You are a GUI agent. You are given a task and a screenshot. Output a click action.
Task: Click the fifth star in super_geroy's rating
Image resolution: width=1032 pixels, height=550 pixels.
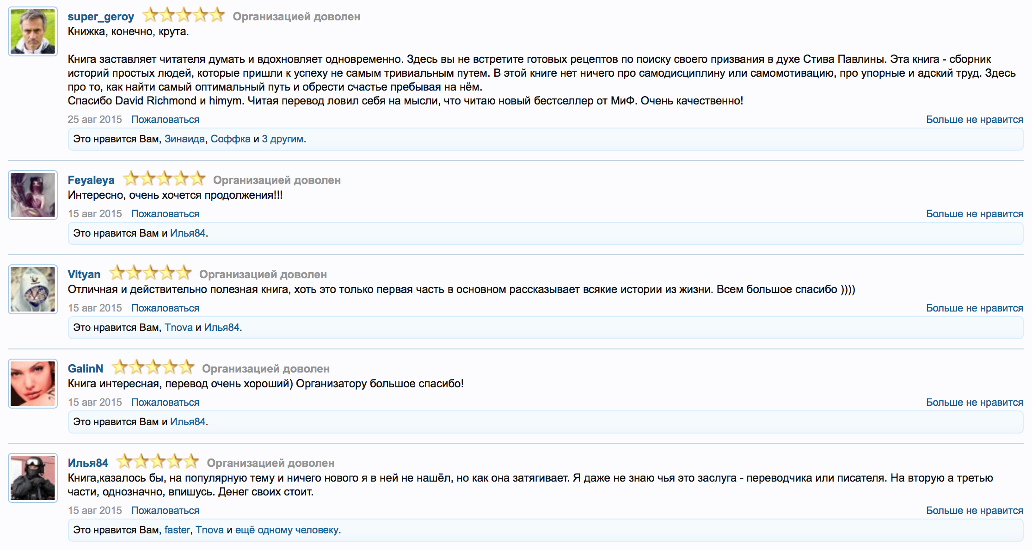pyautogui.click(x=216, y=15)
